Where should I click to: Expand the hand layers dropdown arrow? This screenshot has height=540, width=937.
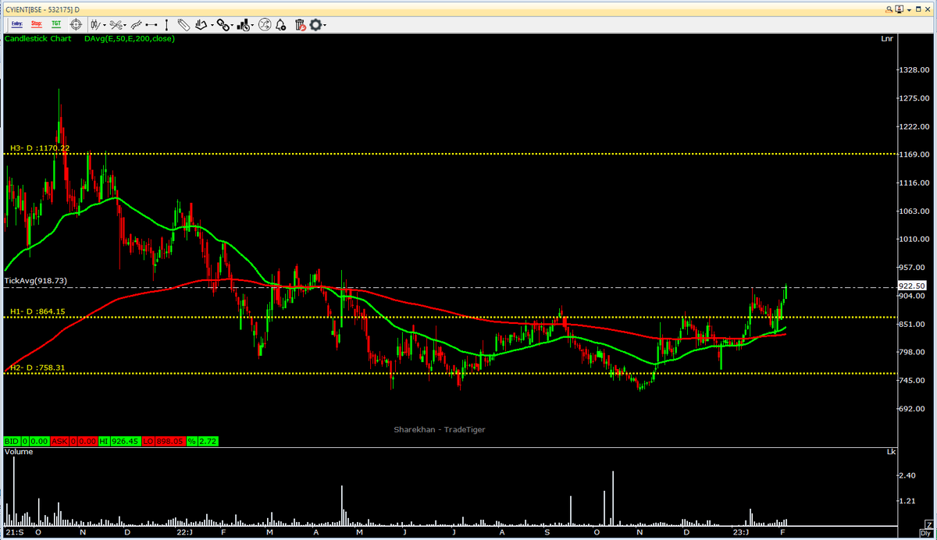[212, 25]
